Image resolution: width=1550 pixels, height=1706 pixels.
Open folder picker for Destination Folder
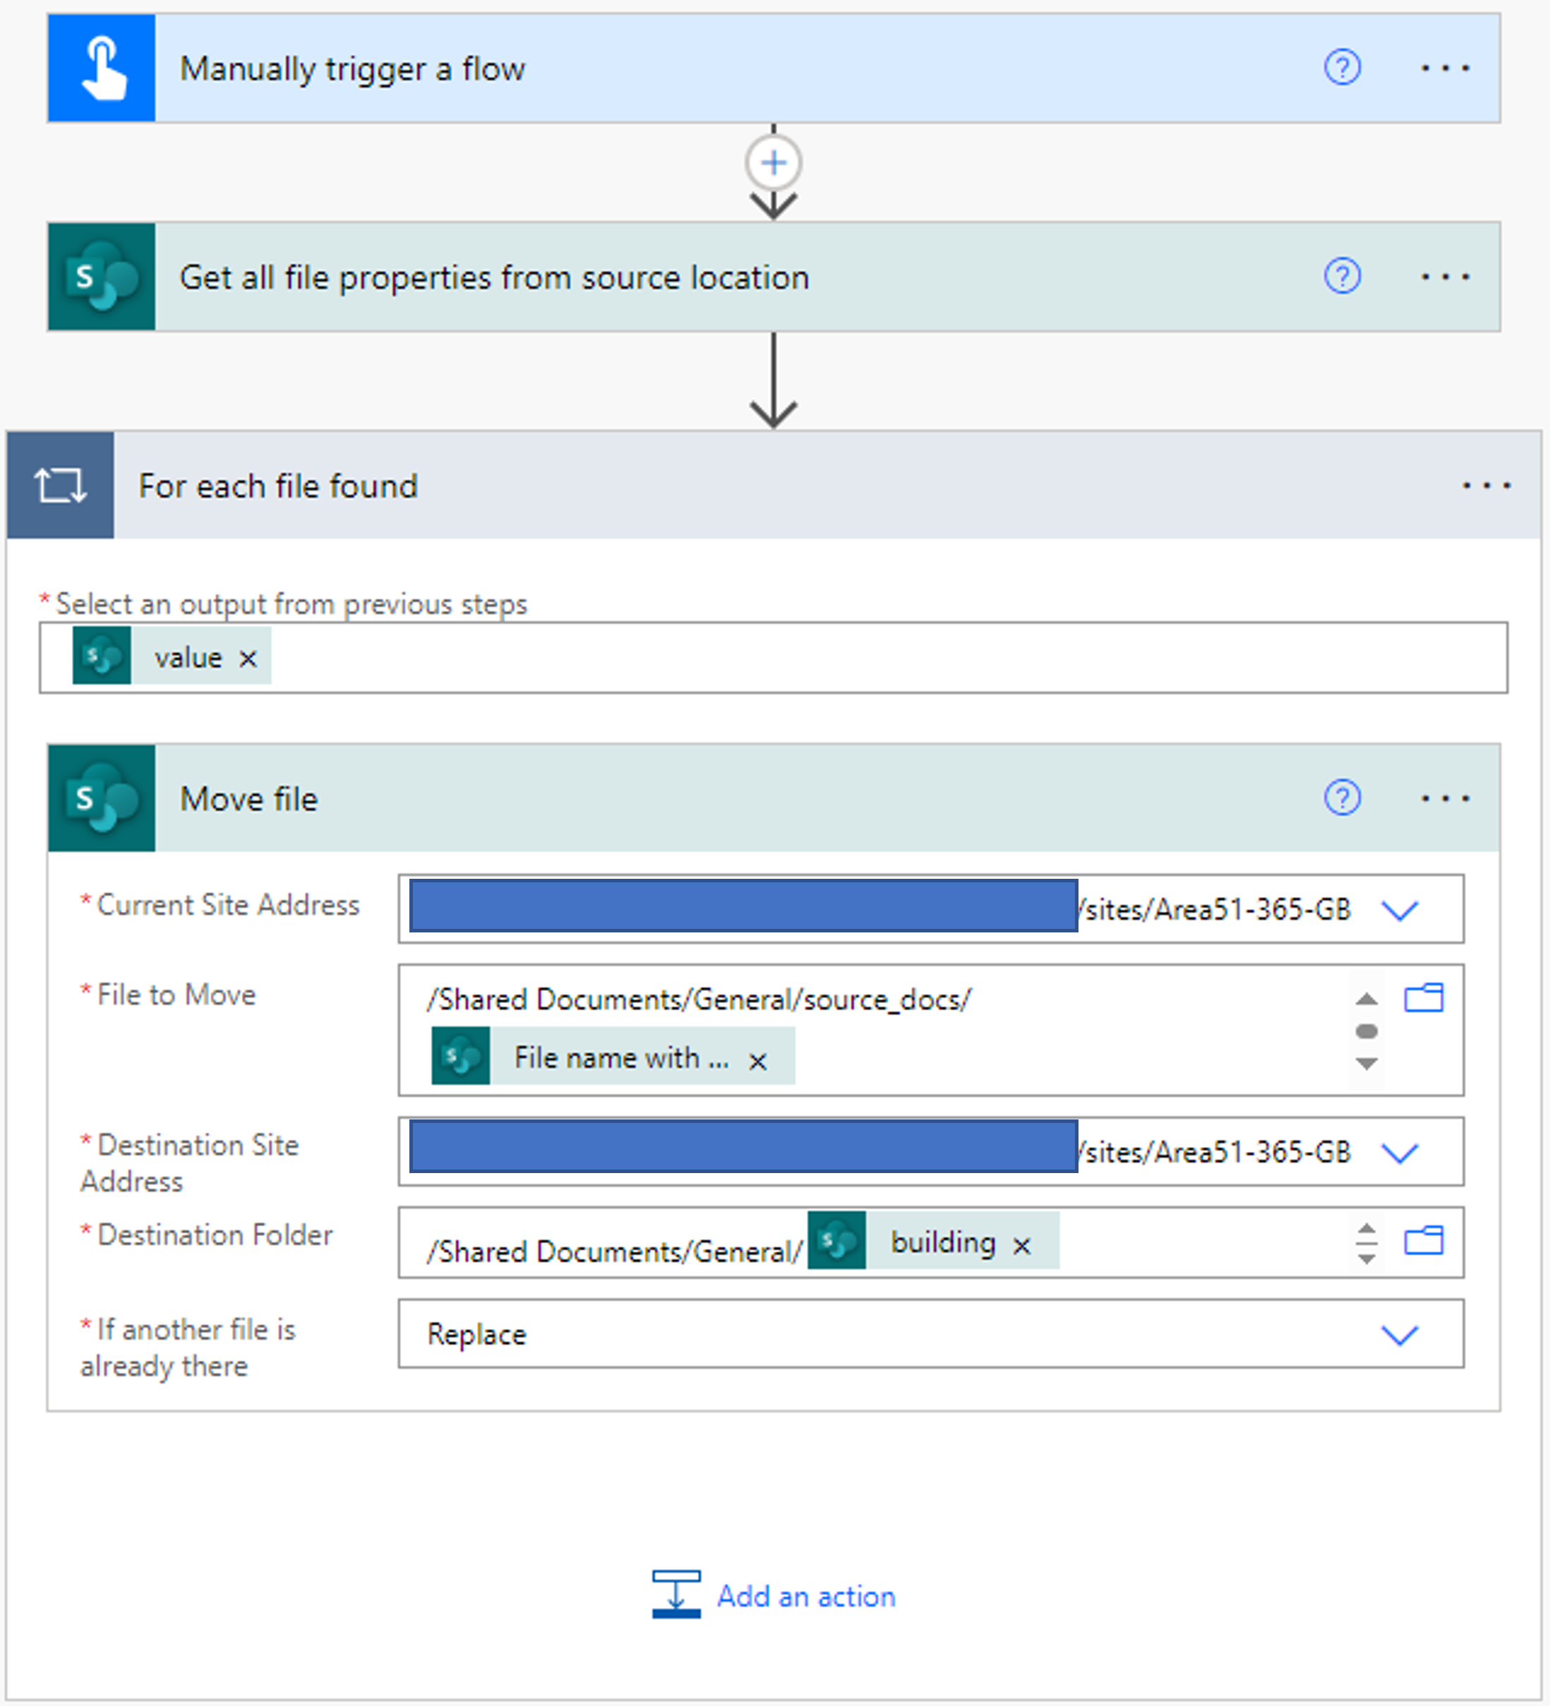click(x=1424, y=1242)
